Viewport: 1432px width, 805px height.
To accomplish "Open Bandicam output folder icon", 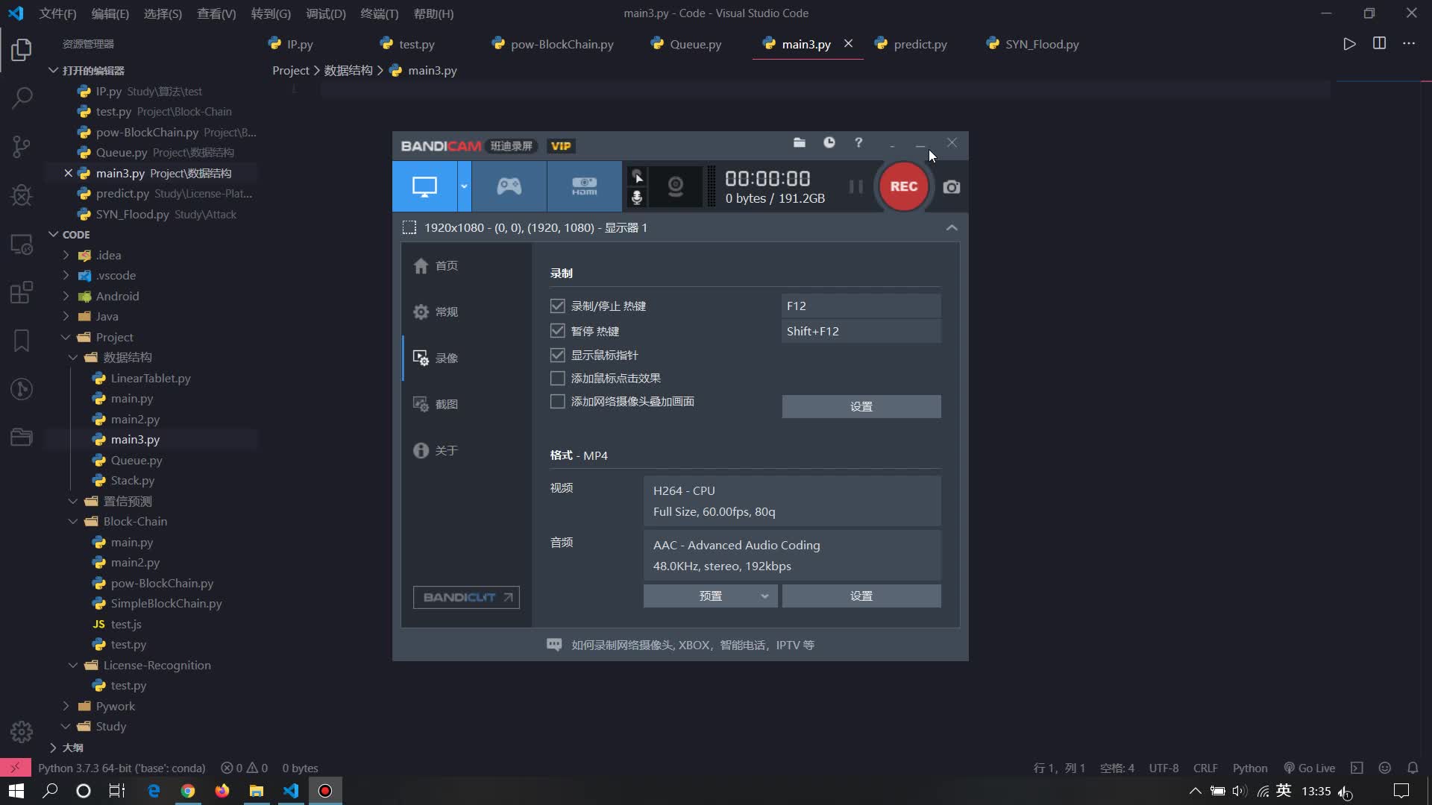I will pyautogui.click(x=799, y=142).
